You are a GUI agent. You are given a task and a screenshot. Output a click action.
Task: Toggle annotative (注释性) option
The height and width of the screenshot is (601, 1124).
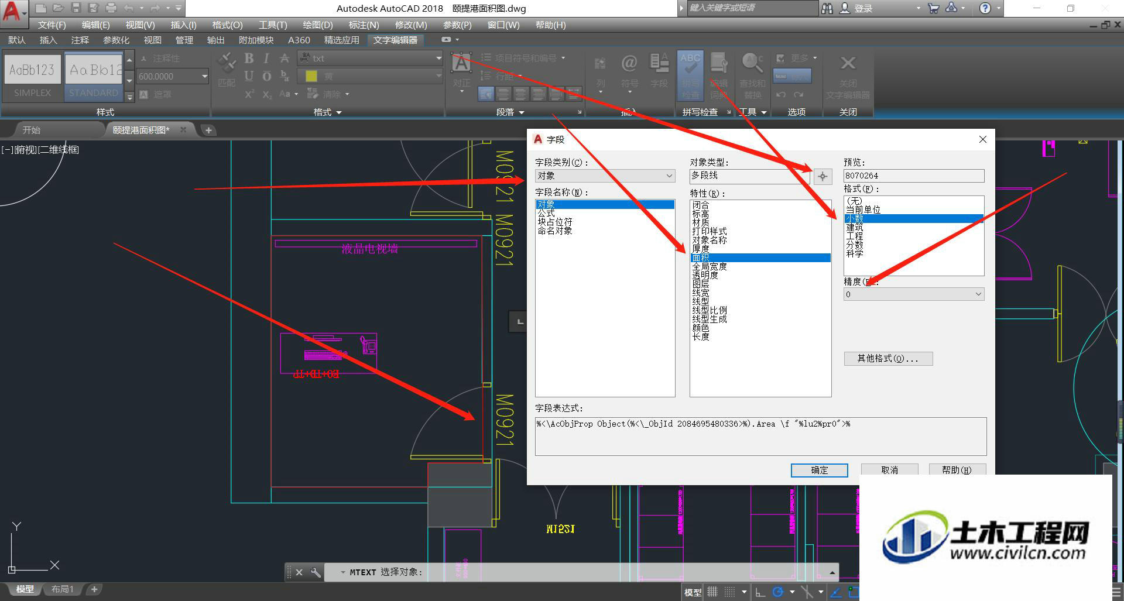[160, 59]
